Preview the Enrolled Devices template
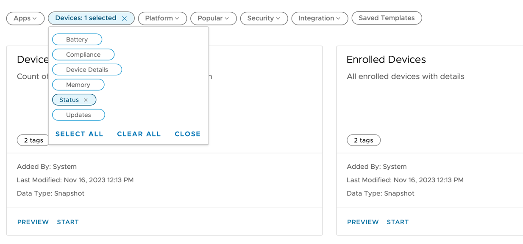The image size is (523, 244). [x=363, y=222]
